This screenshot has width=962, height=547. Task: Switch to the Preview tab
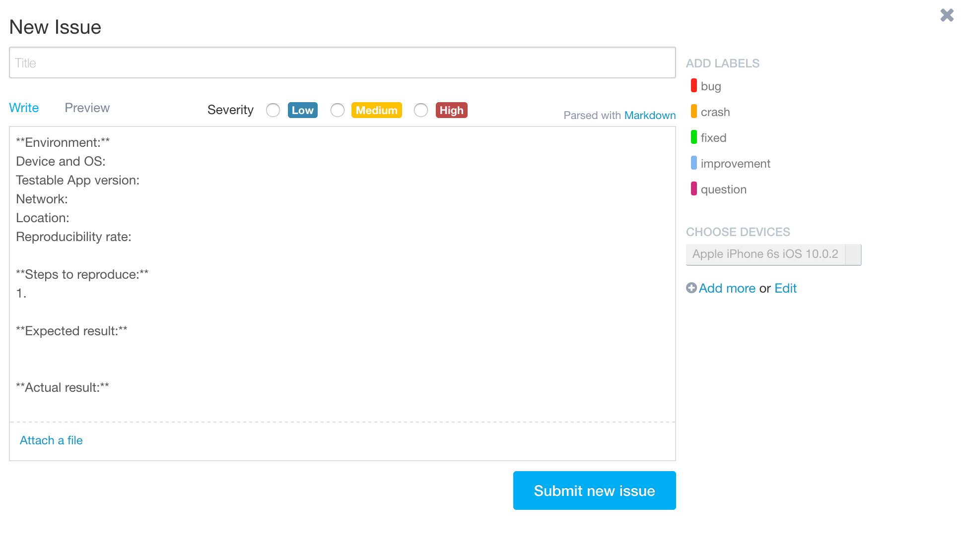pyautogui.click(x=86, y=107)
